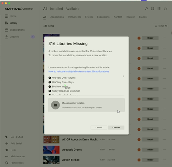Select the Instruments category tab
The width and height of the screenshot is (172, 167).
[74, 17]
